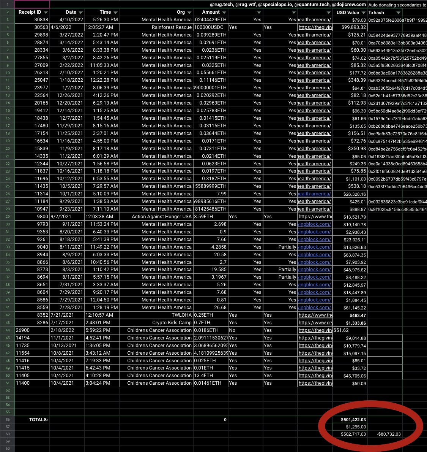Screen dimensions: 427x452
Task: Open https://www.cry link for Crypto Kids Camp
Action: pos(315,323)
